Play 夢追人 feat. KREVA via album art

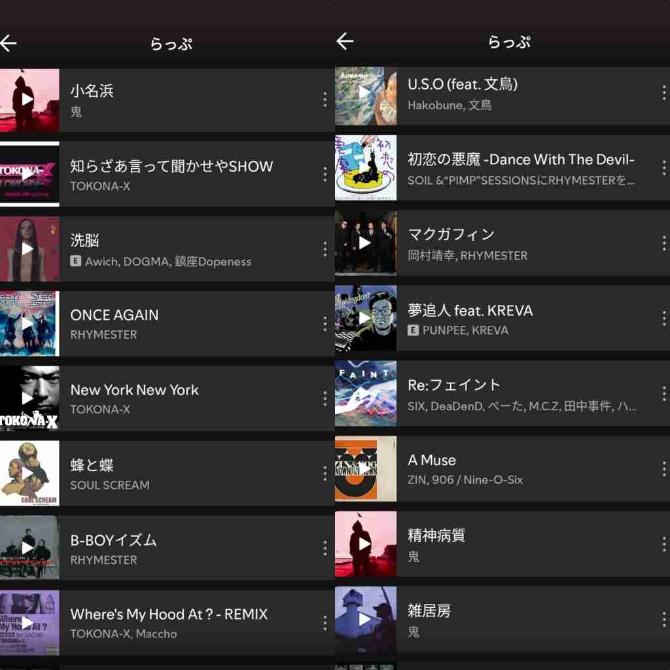pos(366,318)
